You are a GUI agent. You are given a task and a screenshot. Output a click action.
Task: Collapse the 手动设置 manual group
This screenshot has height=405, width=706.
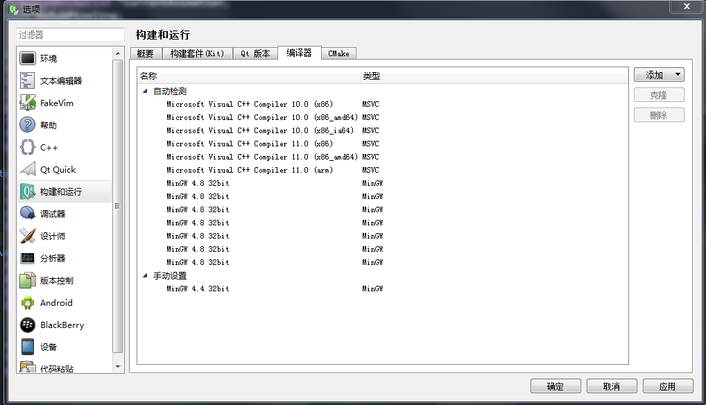(x=145, y=275)
